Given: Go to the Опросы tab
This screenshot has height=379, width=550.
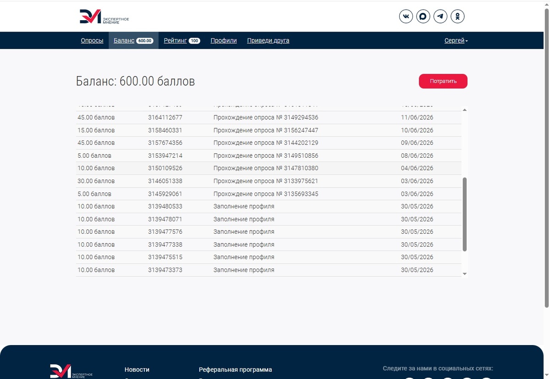Looking at the screenshot, I should pos(92,40).
